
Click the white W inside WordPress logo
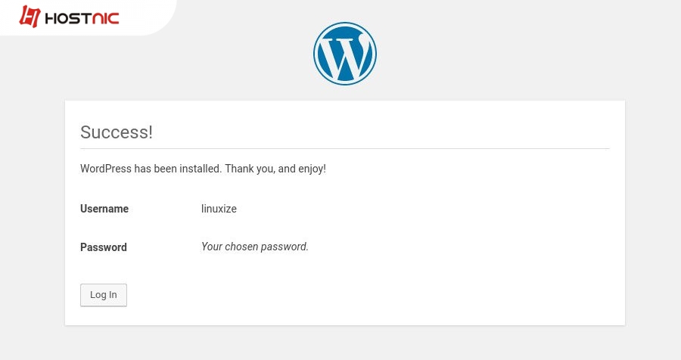[x=346, y=54]
